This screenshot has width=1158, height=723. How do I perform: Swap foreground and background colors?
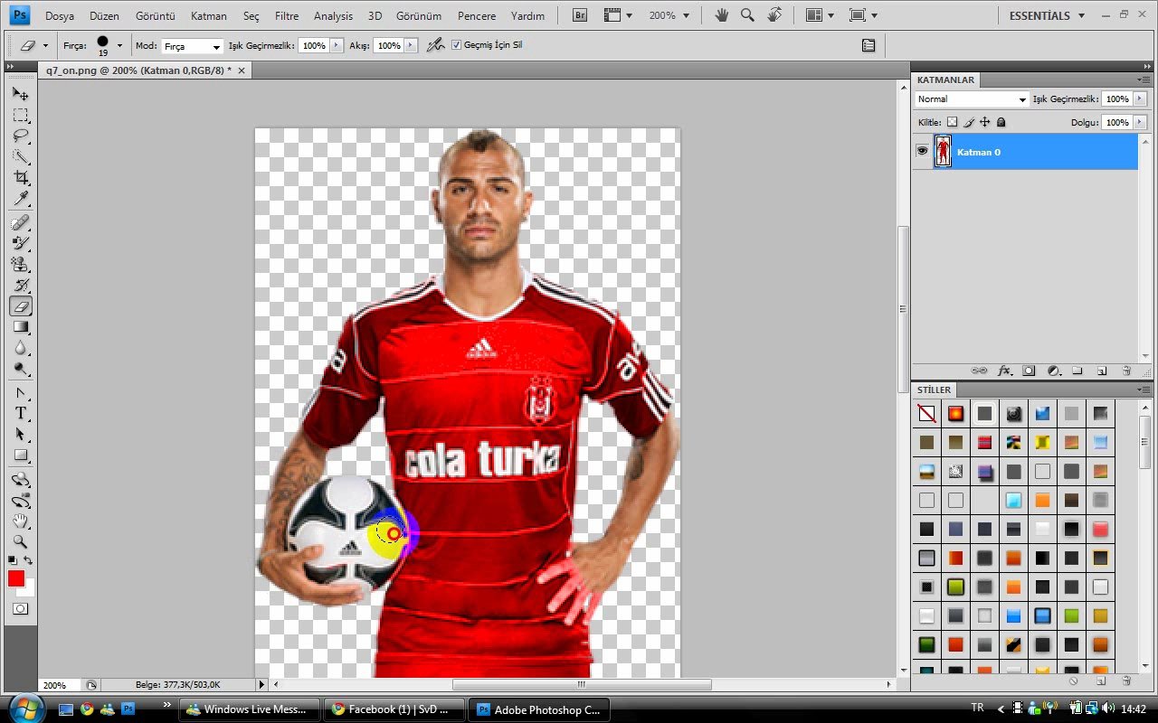pos(28,561)
